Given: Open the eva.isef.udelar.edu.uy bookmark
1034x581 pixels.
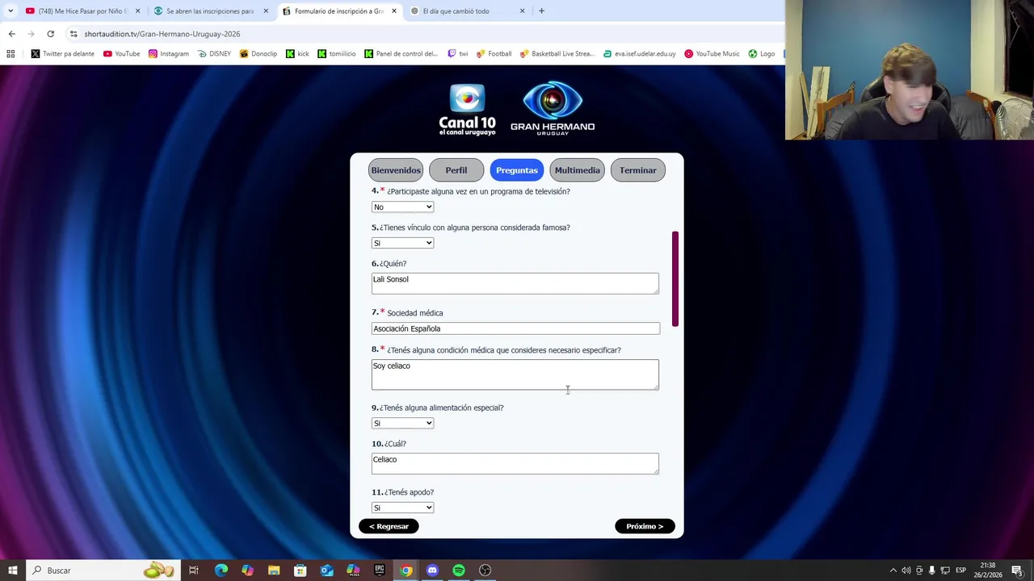Looking at the screenshot, I should point(639,53).
